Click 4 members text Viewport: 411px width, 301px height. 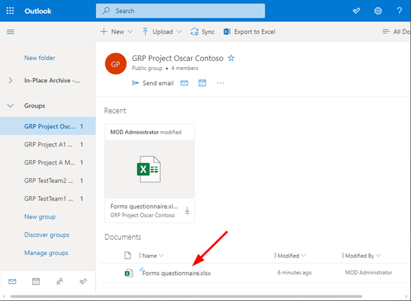[x=184, y=69]
